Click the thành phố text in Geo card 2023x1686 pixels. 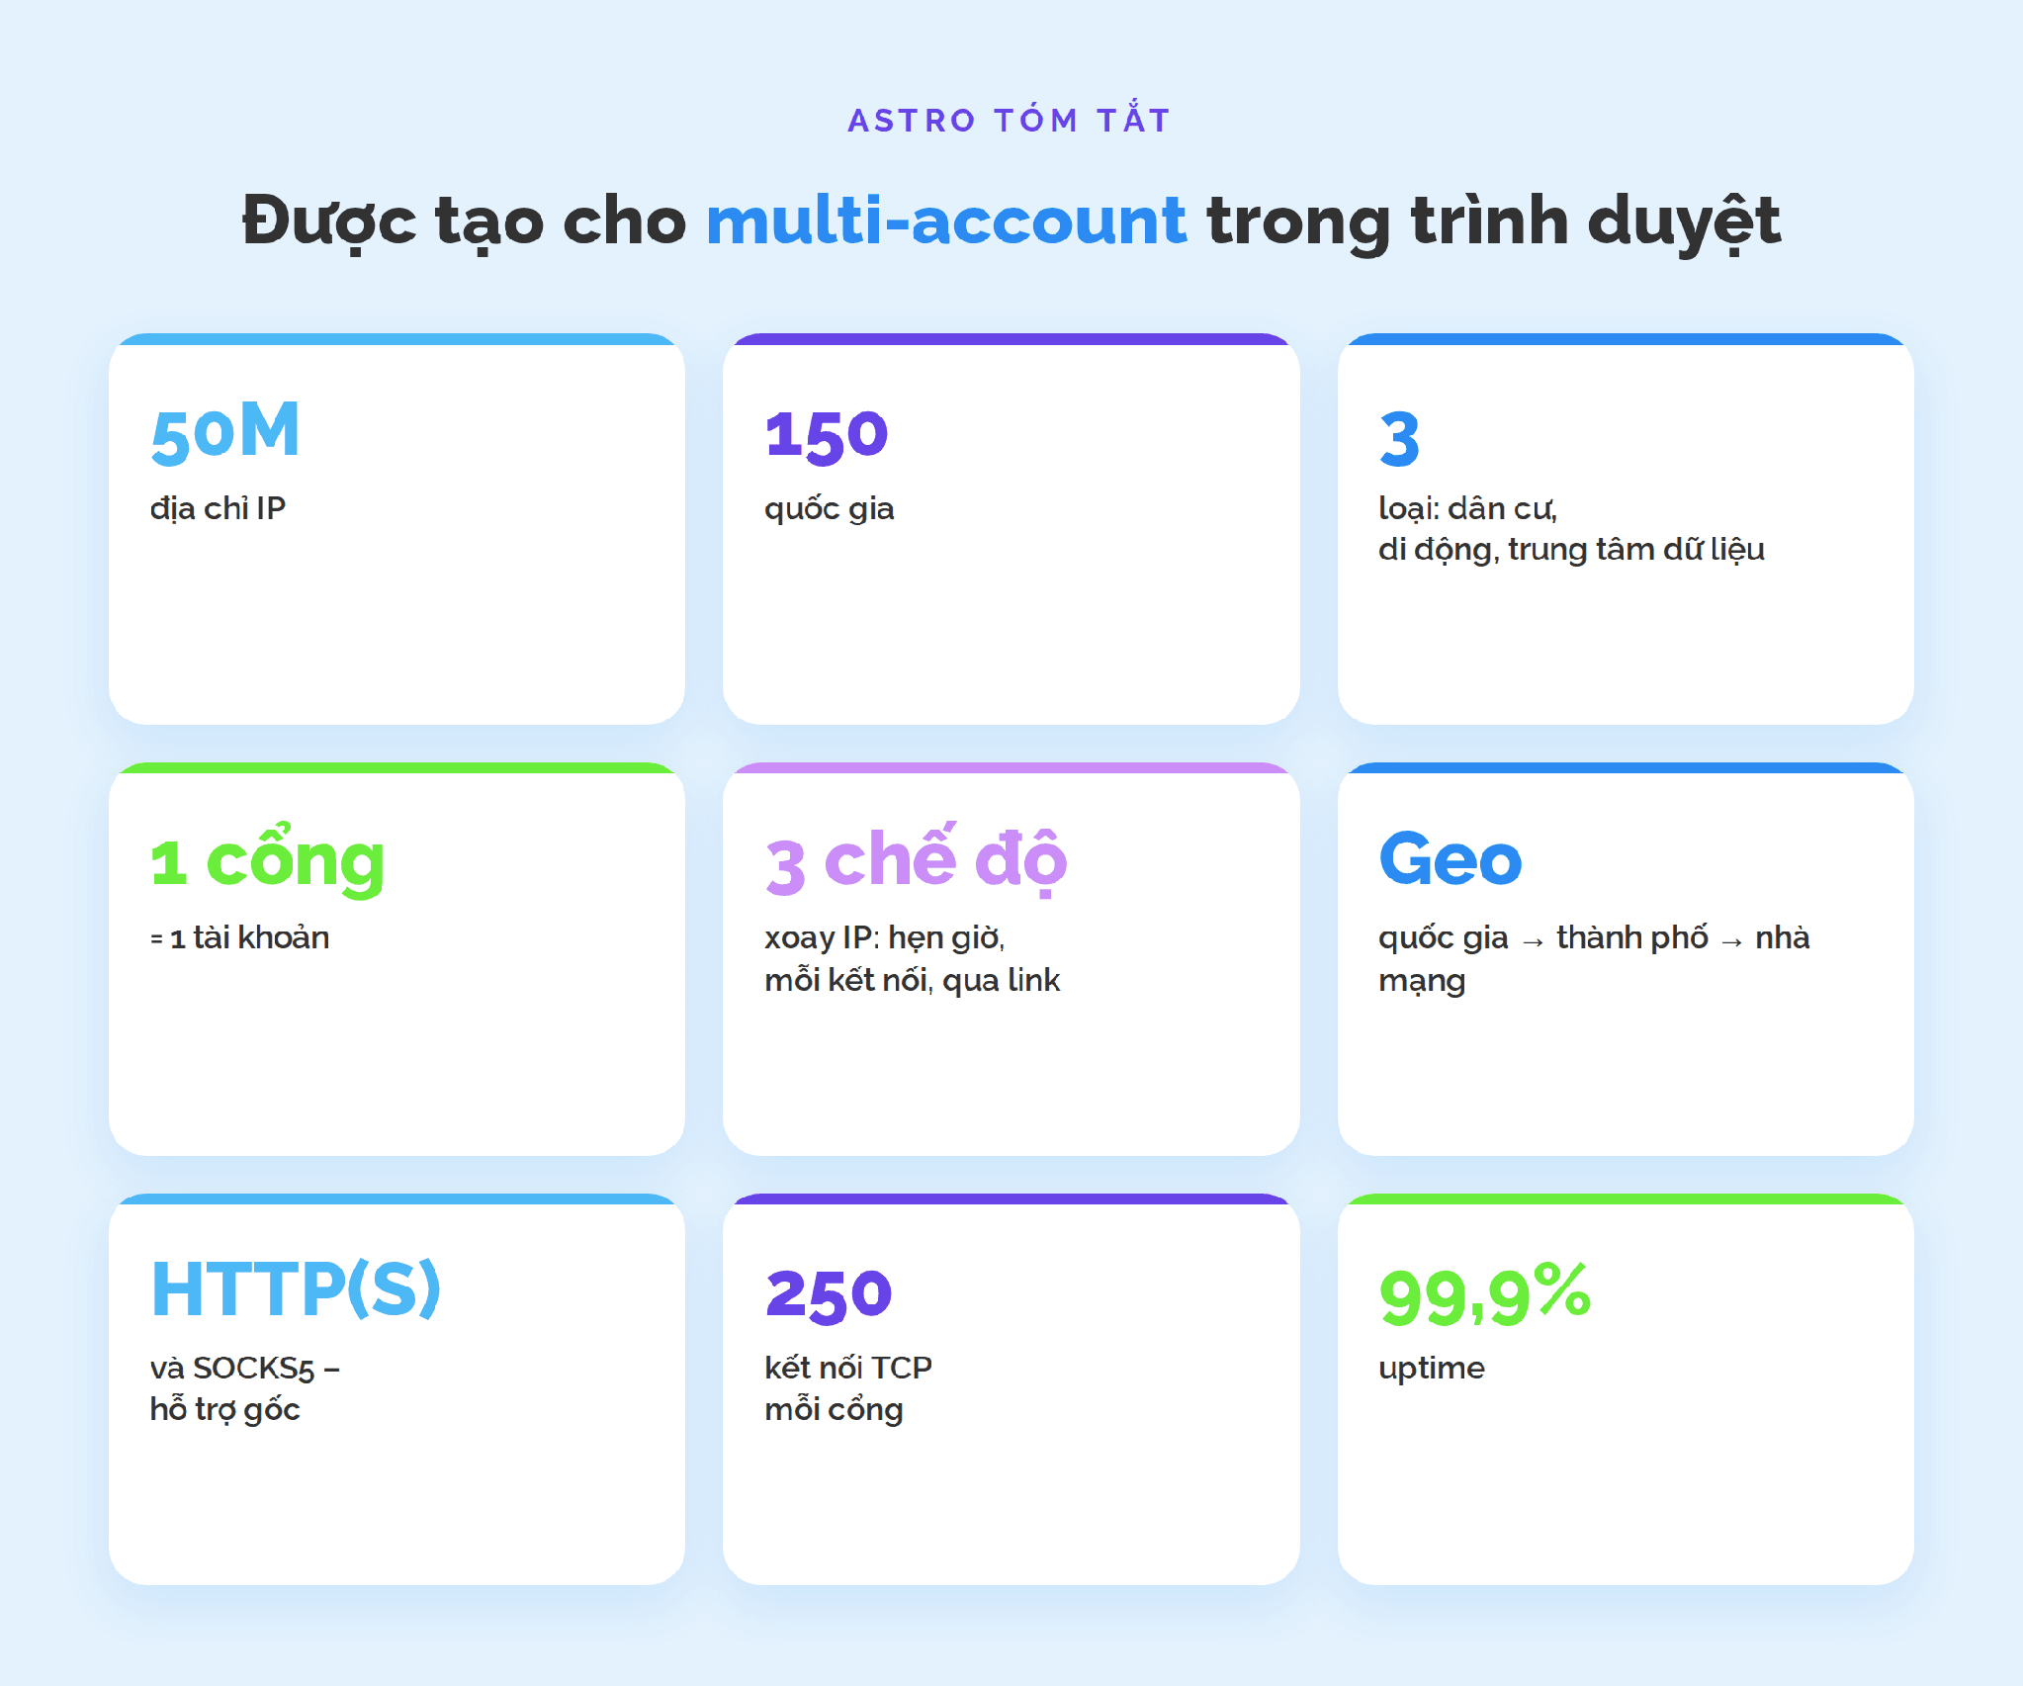(1632, 937)
